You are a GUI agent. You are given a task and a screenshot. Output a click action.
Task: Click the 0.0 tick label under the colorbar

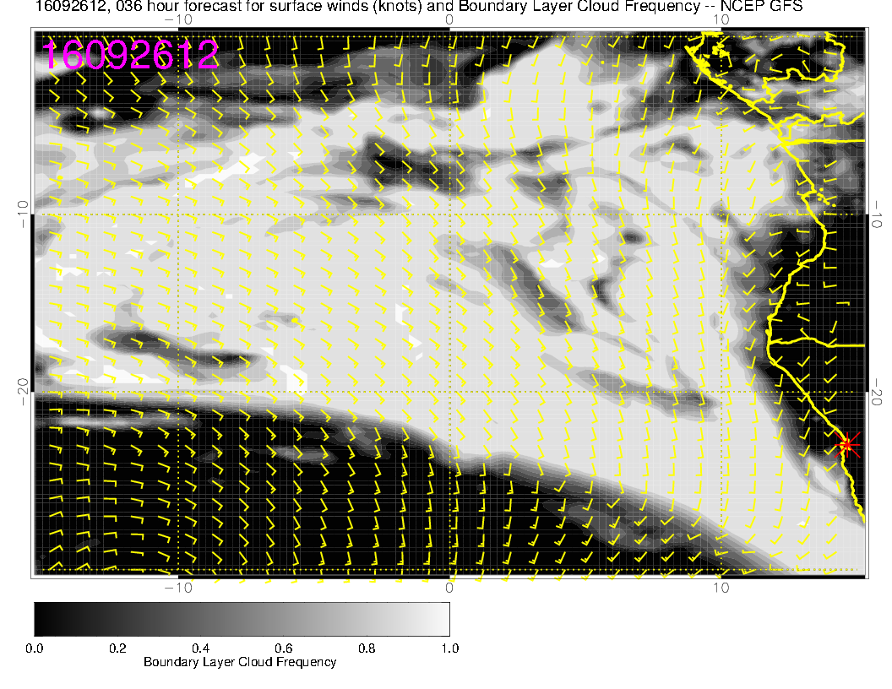[35, 648]
